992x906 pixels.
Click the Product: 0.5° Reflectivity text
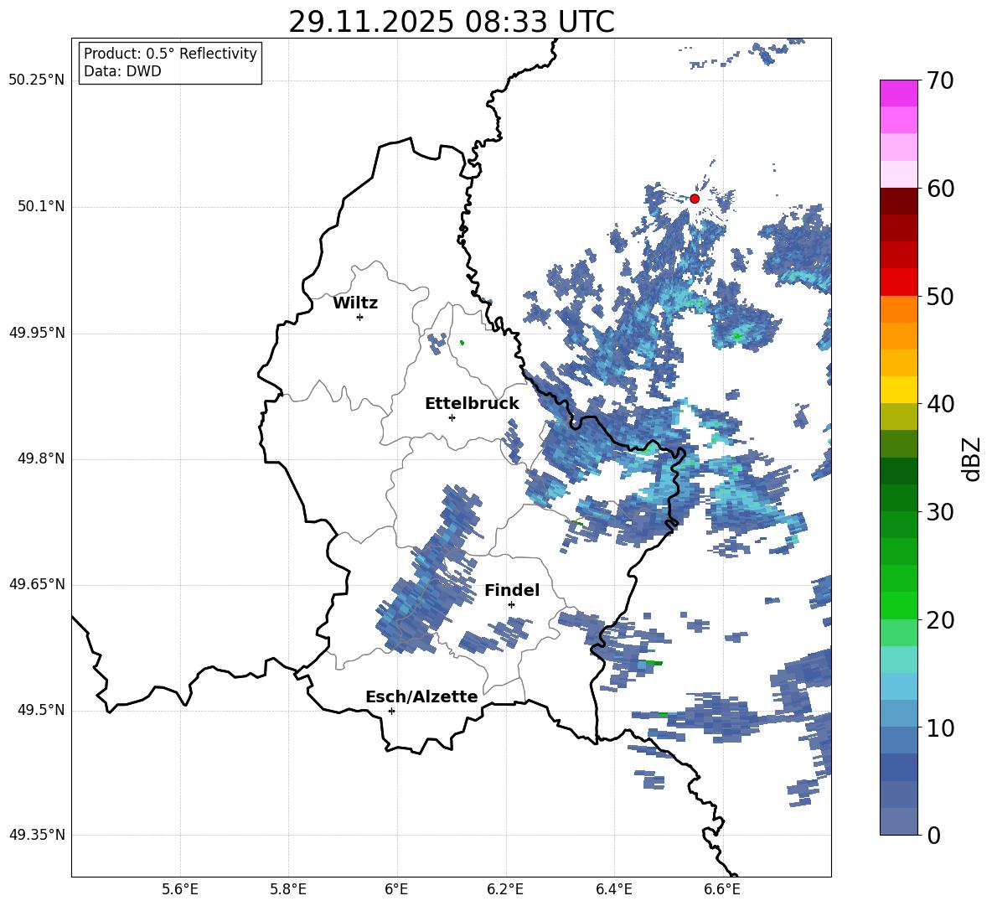pos(170,54)
